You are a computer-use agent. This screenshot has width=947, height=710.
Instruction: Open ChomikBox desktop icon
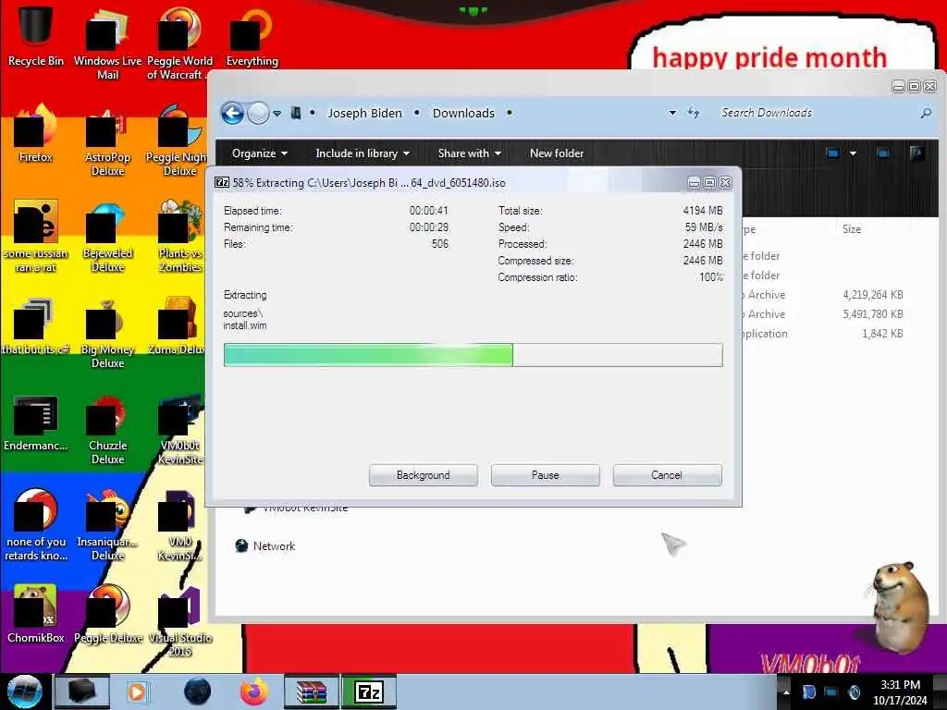36,615
